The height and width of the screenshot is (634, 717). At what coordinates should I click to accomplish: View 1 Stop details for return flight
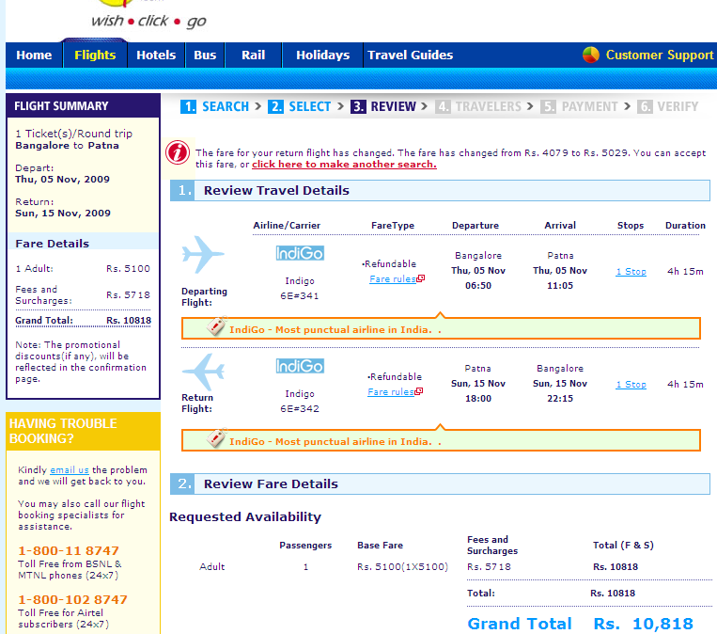(631, 385)
